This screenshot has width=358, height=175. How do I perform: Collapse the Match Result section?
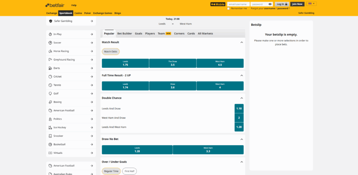coord(241,42)
